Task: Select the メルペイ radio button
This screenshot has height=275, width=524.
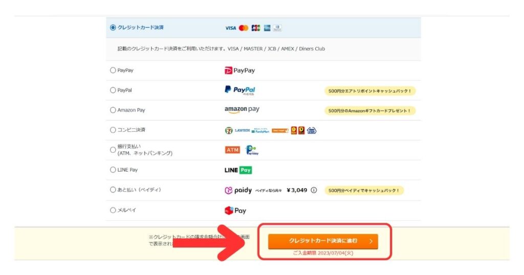Action: (113, 210)
